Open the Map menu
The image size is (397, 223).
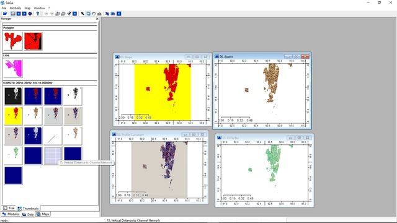(x=27, y=8)
